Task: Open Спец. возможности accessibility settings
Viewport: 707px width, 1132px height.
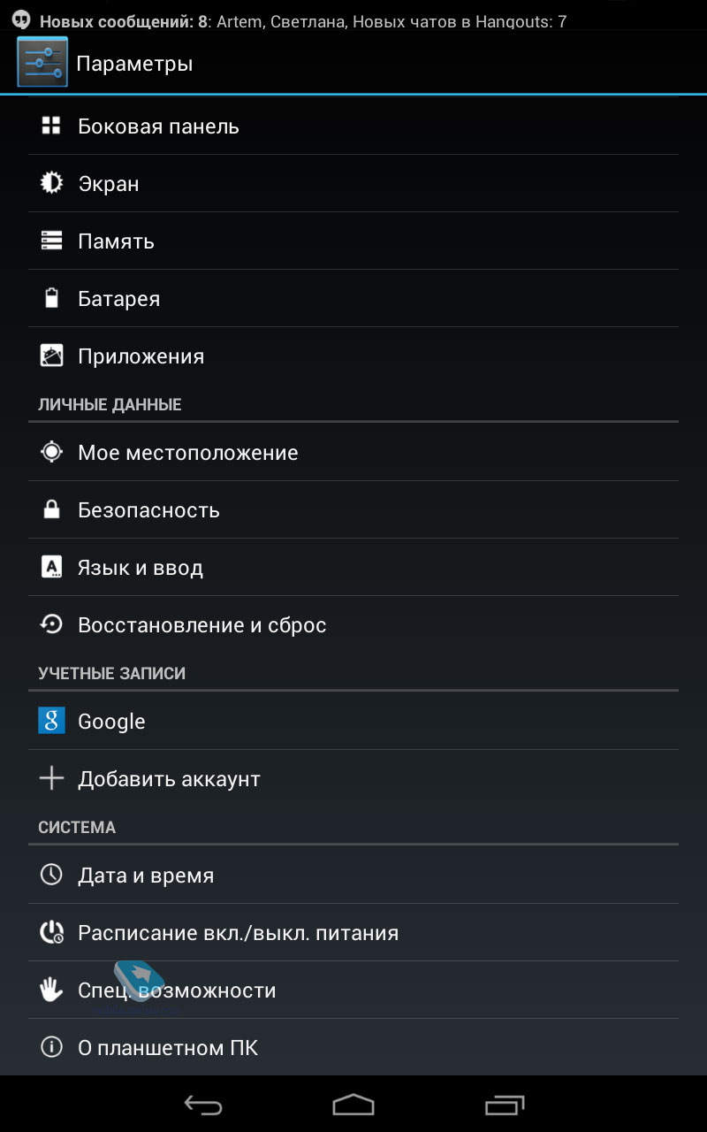Action: [353, 990]
